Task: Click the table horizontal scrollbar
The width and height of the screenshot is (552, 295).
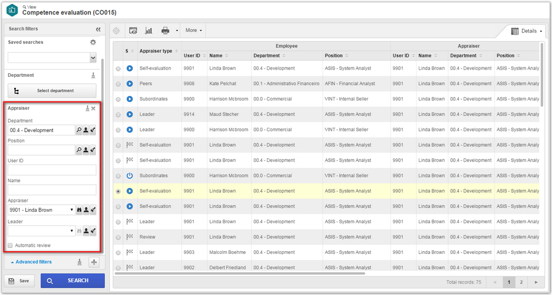Action: pyautogui.click(x=240, y=274)
